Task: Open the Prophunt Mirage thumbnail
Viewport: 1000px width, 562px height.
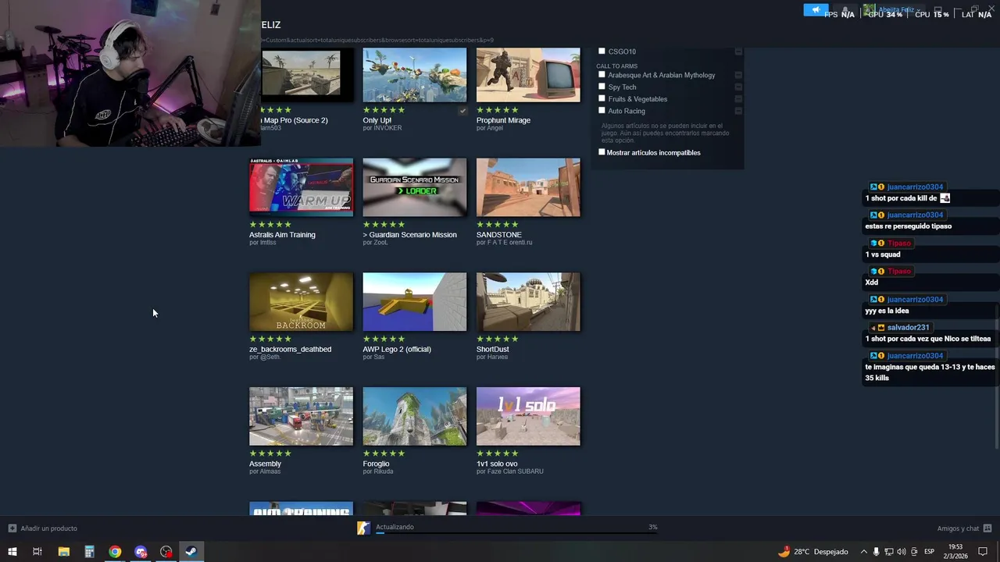Action: click(x=528, y=75)
